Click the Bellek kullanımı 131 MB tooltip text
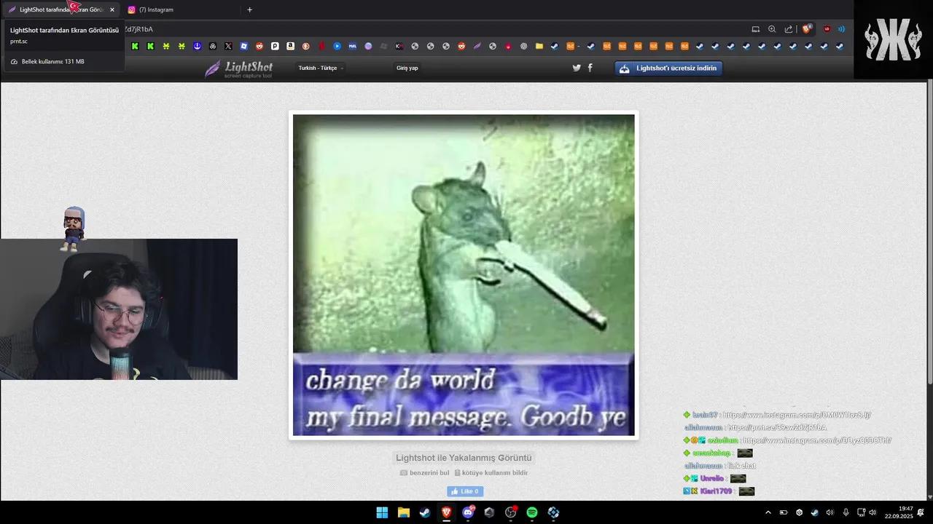 click(x=52, y=61)
